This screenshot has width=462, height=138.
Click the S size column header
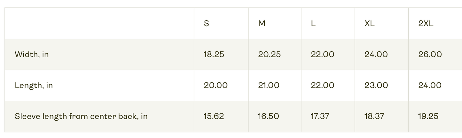(x=207, y=24)
